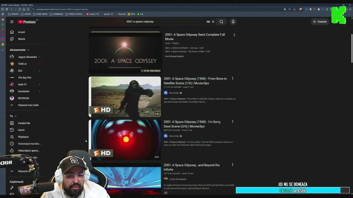Viewport: 353px width, 198px height.
Task: Open The Big Film channel
Action: click(25, 78)
